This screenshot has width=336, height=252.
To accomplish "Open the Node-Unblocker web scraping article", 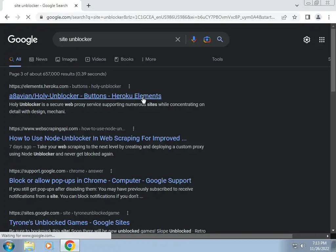I will [98, 138].
